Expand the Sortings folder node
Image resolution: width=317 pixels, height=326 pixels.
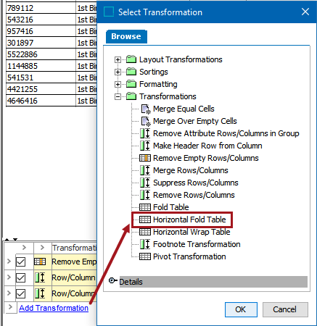pyautogui.click(x=118, y=72)
